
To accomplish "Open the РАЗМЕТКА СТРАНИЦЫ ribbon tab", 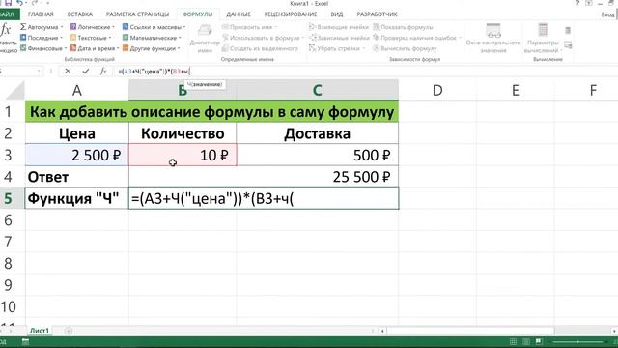I will coord(137,14).
